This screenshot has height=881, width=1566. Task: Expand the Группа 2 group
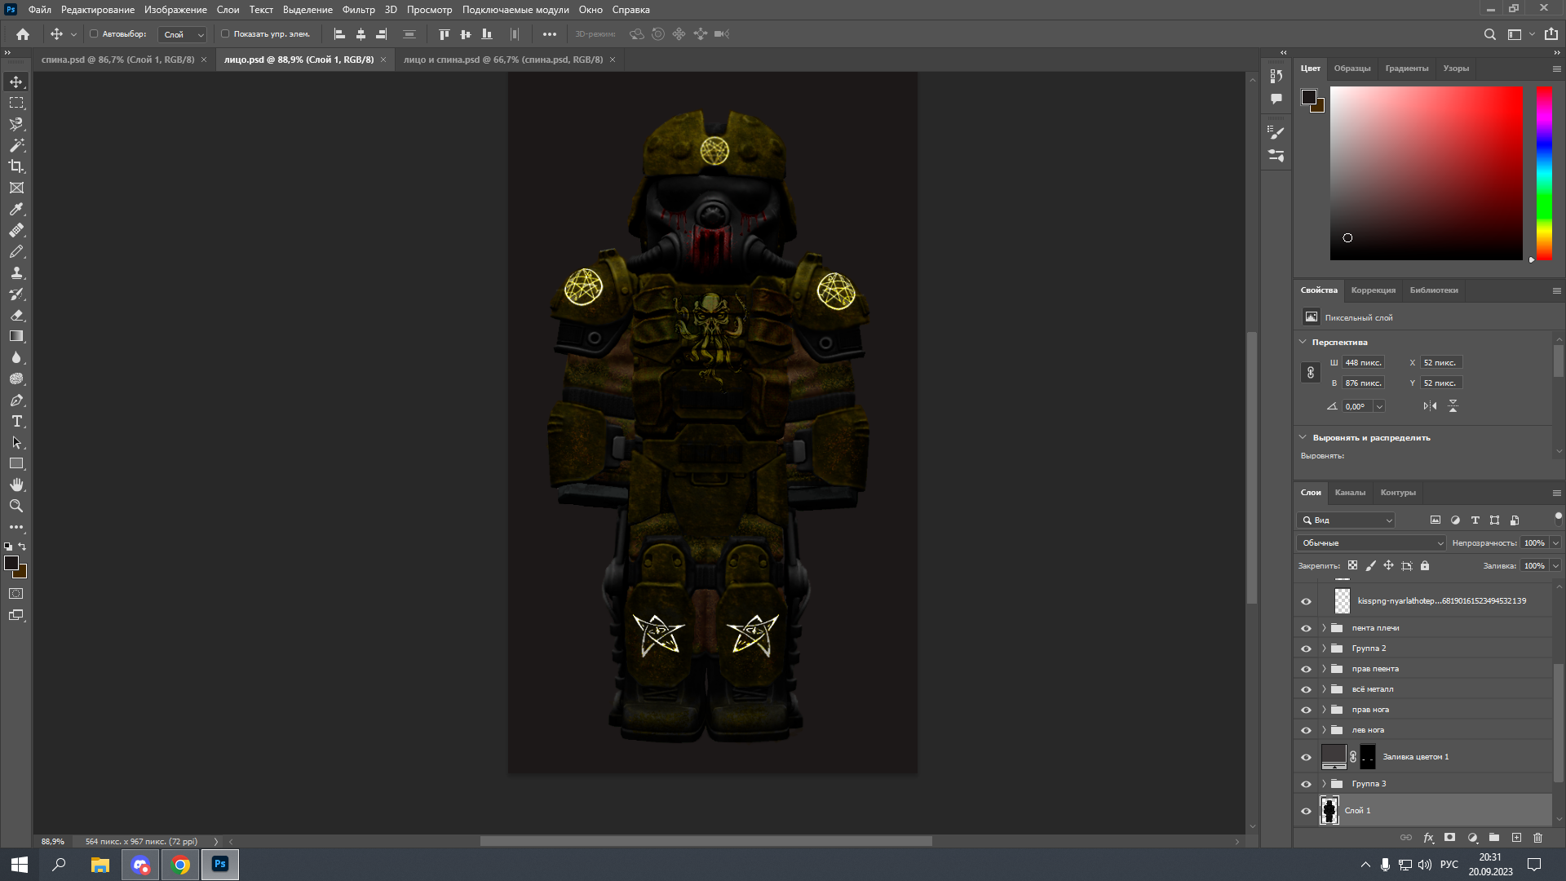click(1324, 649)
